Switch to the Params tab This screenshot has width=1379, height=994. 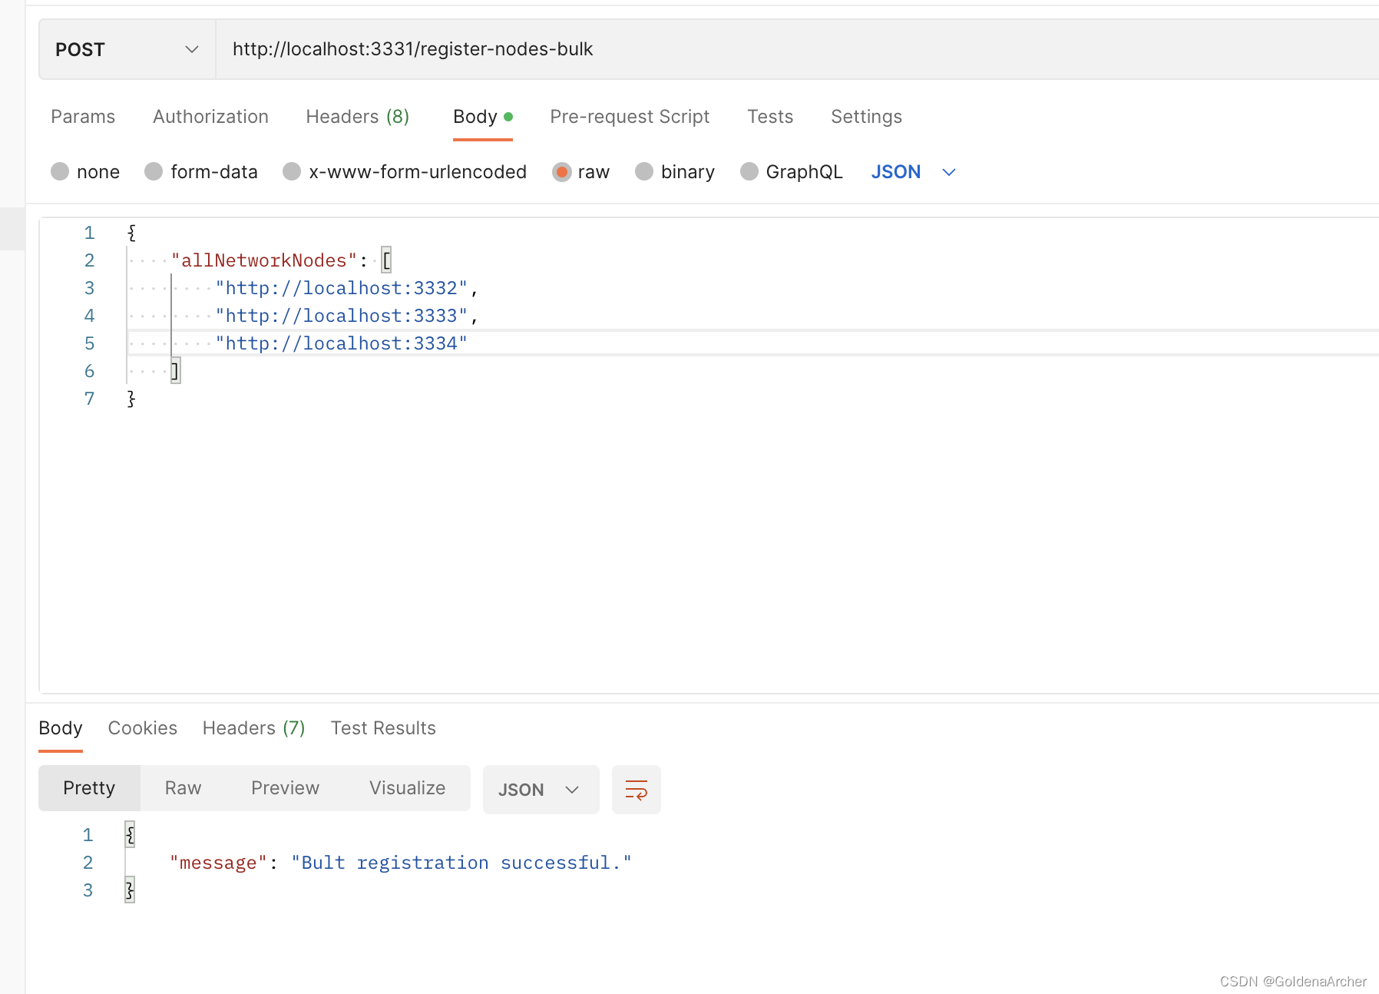click(83, 117)
